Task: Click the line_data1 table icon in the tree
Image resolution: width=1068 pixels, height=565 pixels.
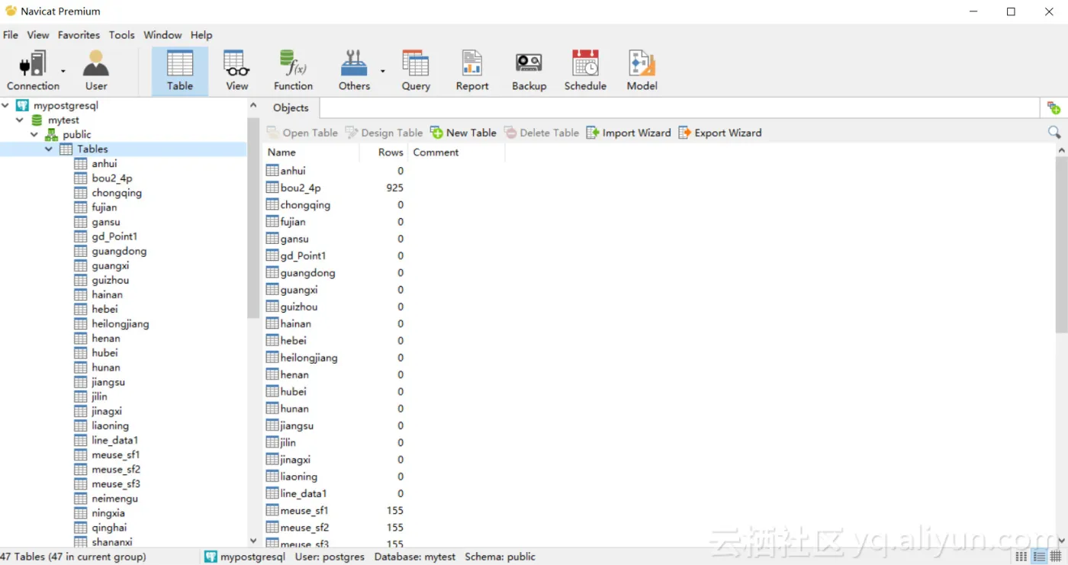Action: point(81,440)
